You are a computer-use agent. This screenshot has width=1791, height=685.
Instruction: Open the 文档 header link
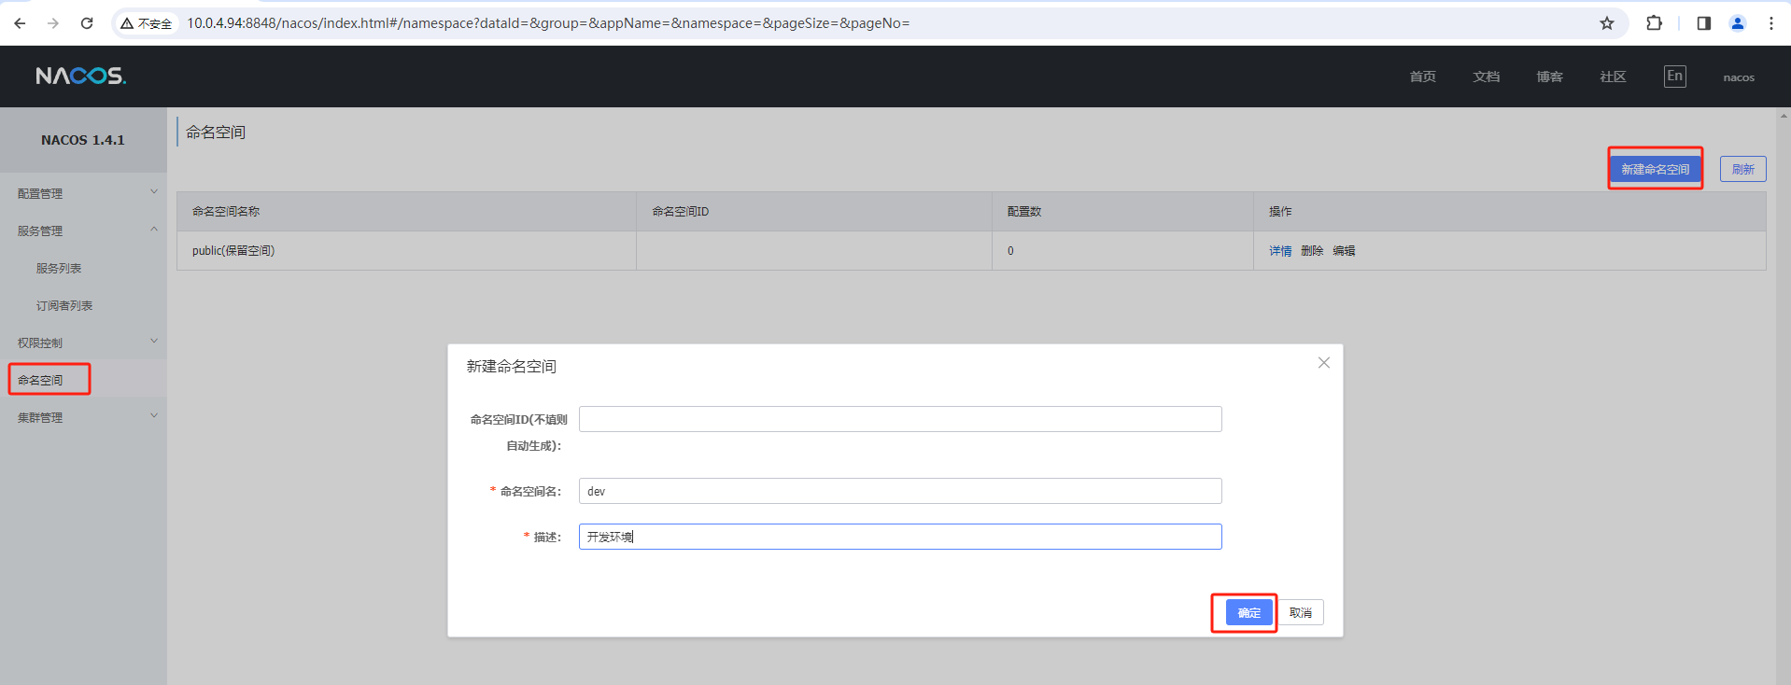[x=1487, y=77]
